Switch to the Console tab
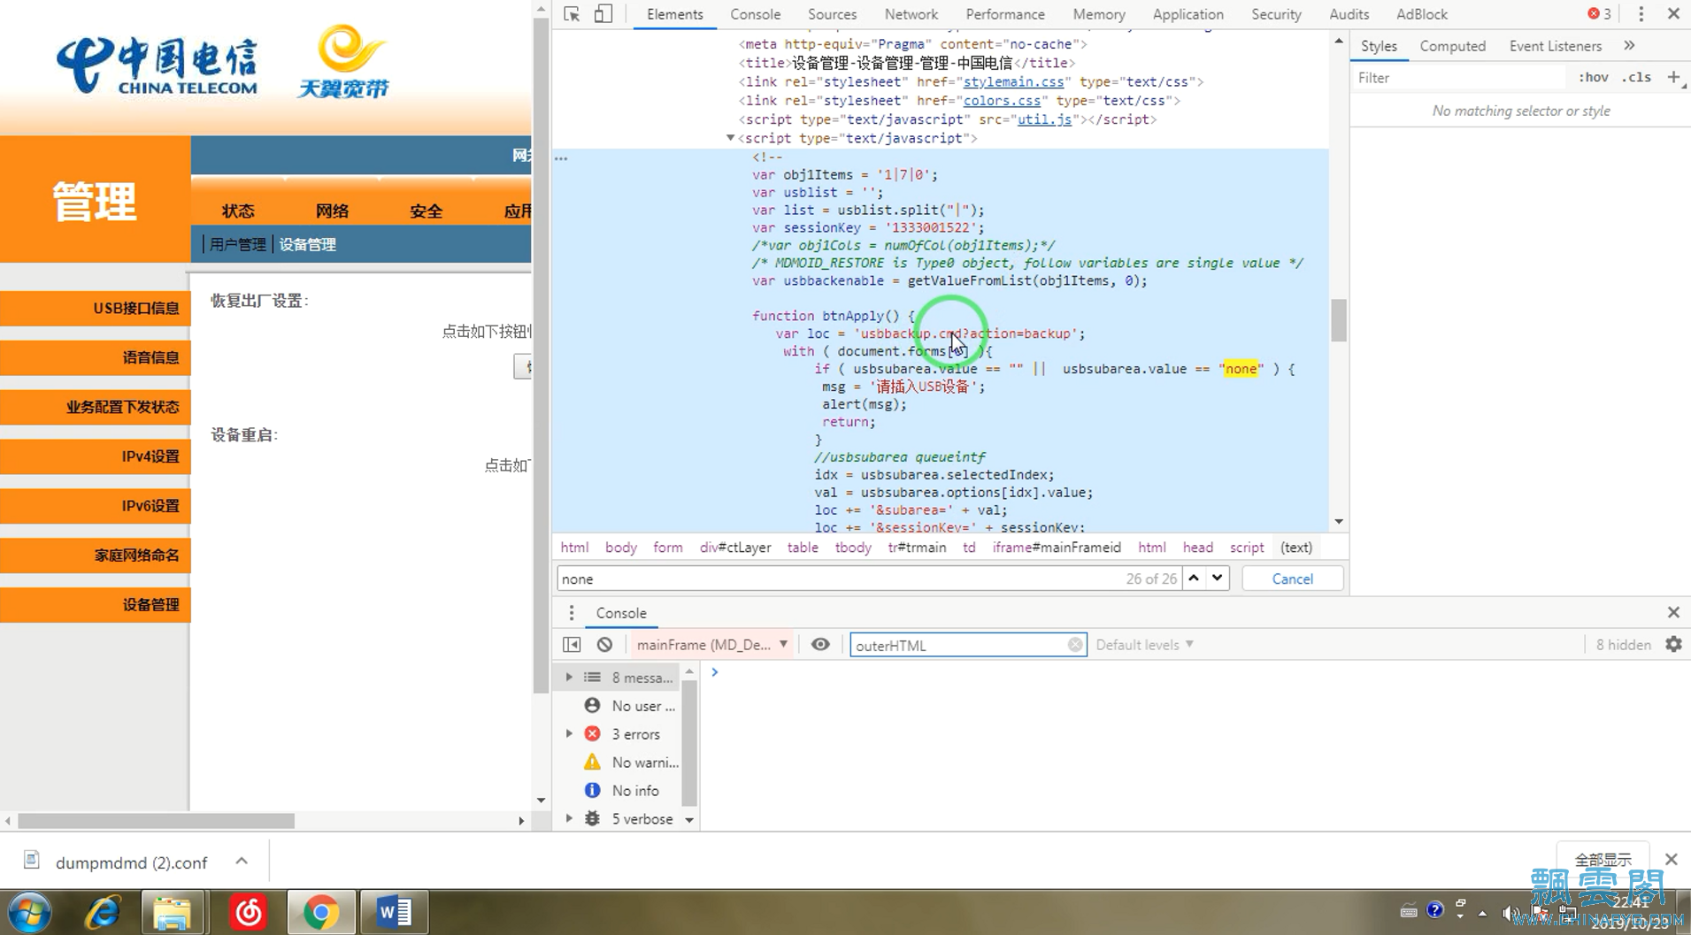 (x=755, y=14)
